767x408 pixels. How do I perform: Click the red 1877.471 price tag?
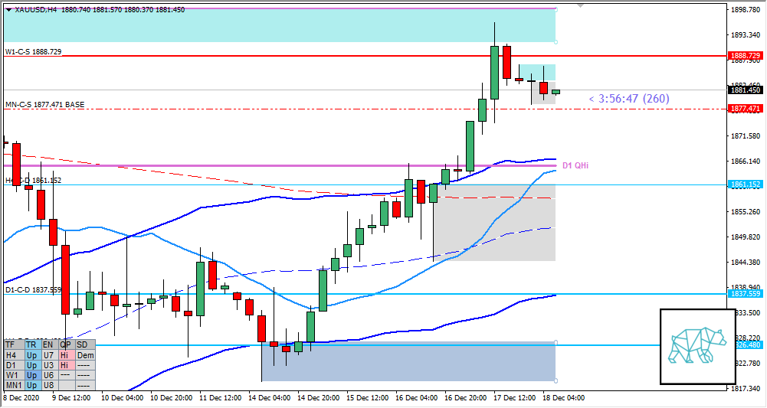click(745, 109)
